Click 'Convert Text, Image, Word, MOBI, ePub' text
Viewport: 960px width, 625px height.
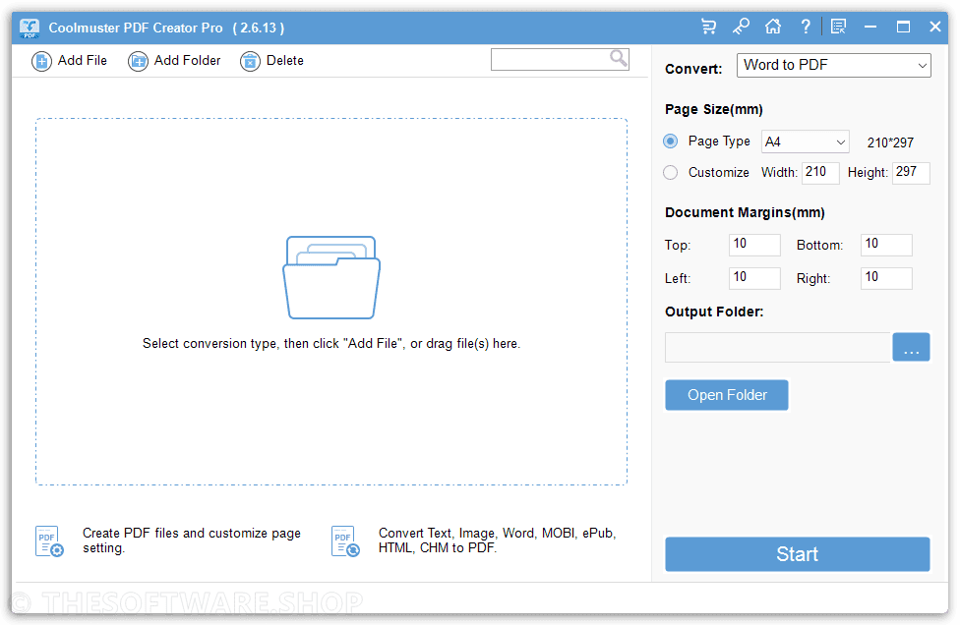(497, 534)
